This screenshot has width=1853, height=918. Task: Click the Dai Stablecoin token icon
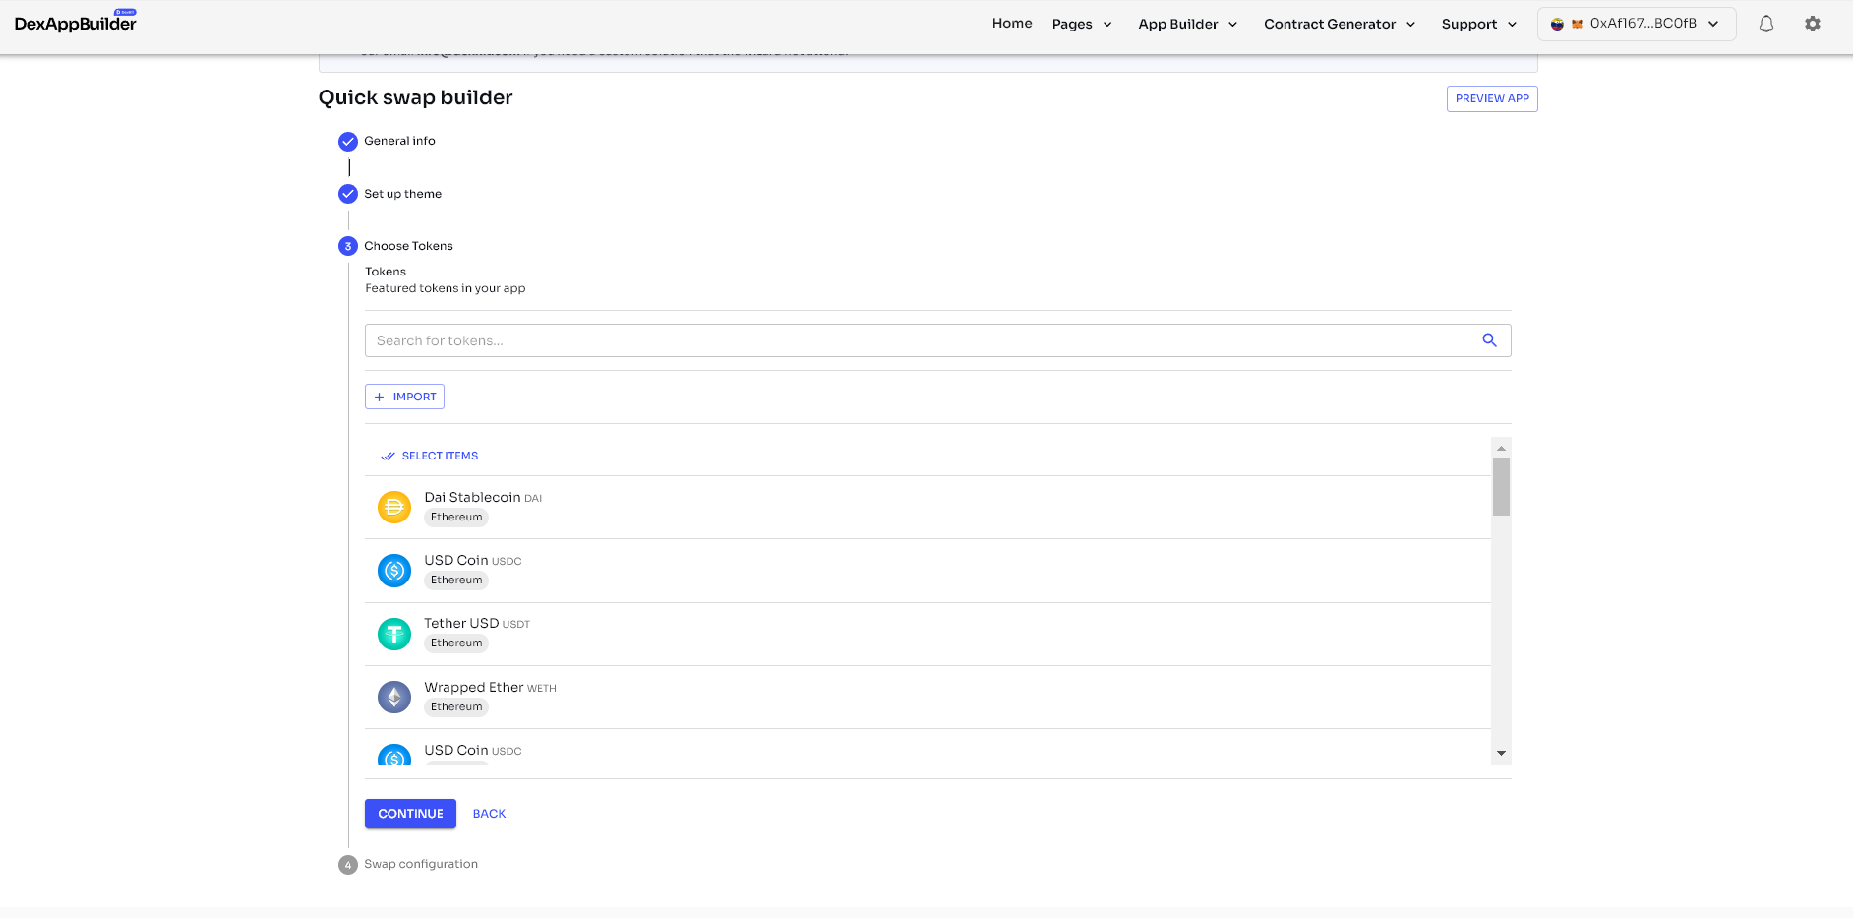click(394, 507)
